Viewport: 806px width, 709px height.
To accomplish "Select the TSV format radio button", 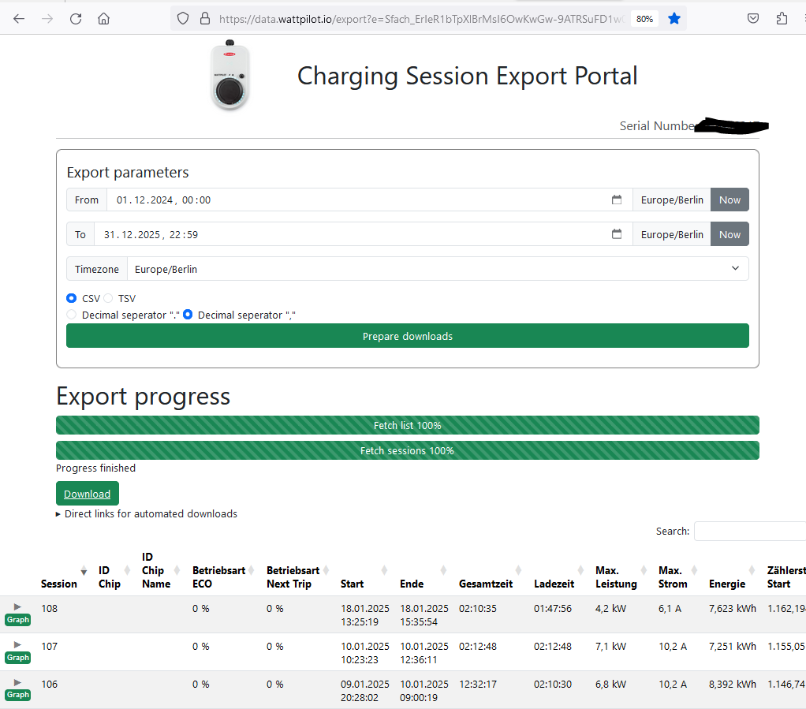I will point(109,299).
